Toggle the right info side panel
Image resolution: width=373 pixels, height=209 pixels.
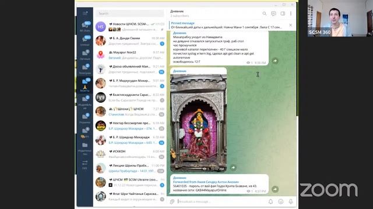pos(283,13)
